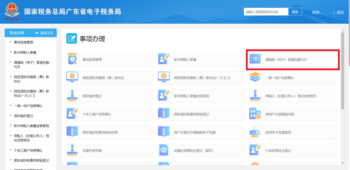Open 一照一码户信息确认 card label
Viewport: 350px width, 170px height.
(280, 78)
